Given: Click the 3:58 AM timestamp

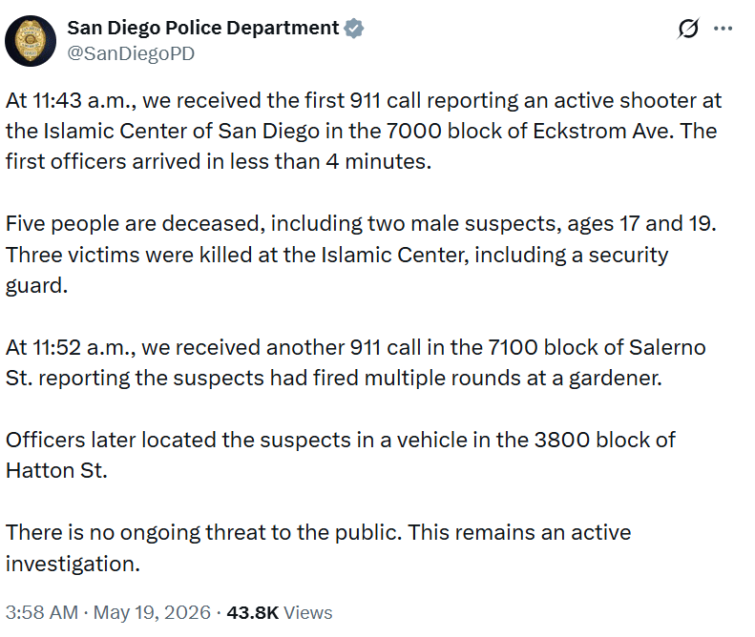Looking at the screenshot, I should 42,613.
